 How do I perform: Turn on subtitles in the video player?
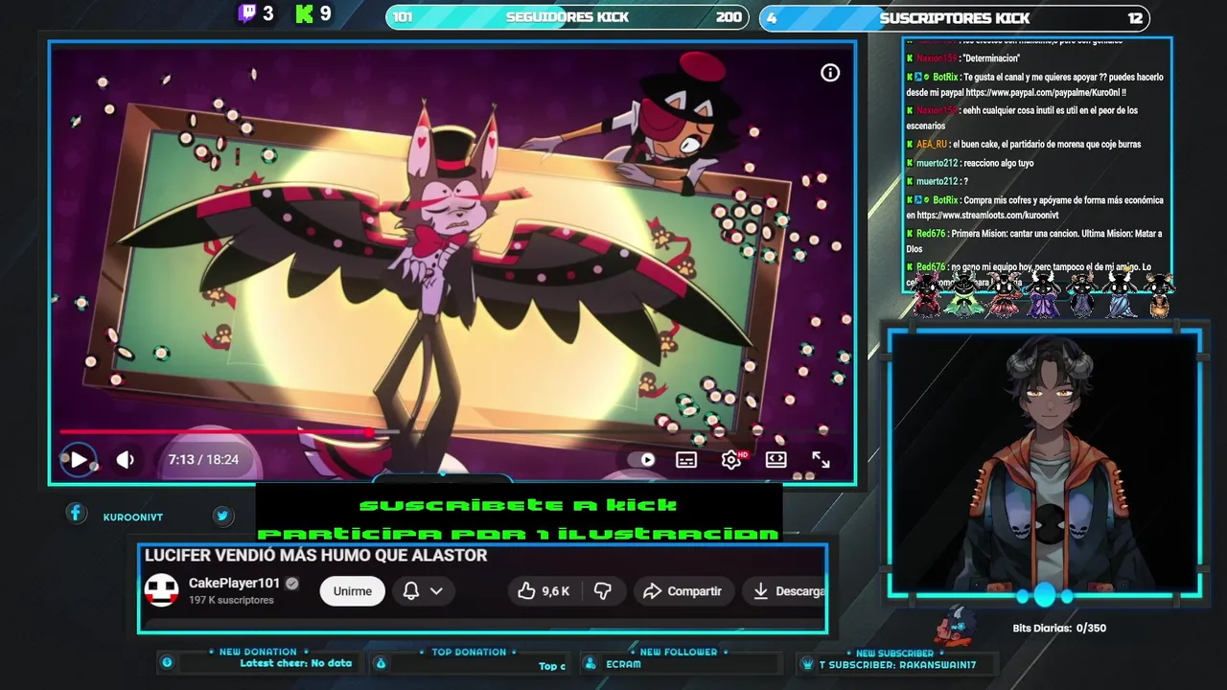coord(686,460)
